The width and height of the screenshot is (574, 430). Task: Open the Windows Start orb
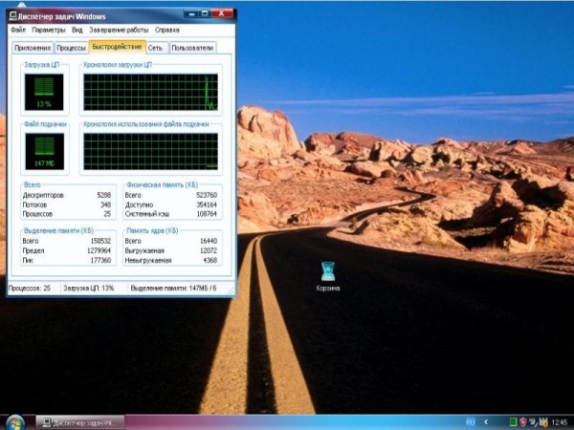pos(13,421)
